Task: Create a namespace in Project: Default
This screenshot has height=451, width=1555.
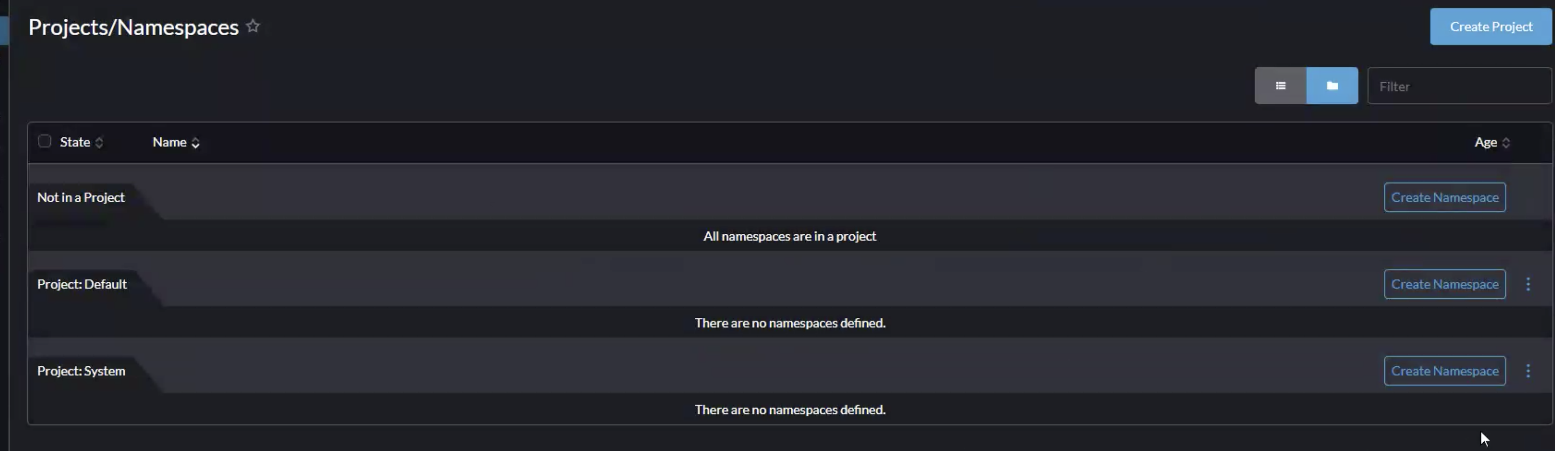Action: click(1445, 284)
